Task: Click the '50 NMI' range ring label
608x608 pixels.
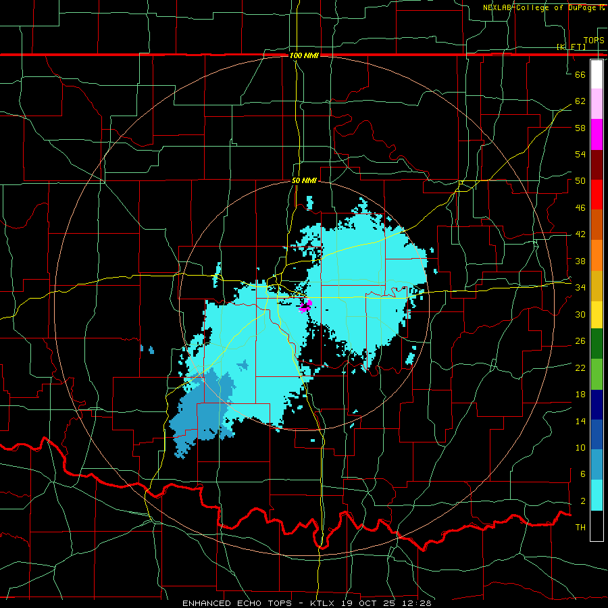Action: point(304,180)
